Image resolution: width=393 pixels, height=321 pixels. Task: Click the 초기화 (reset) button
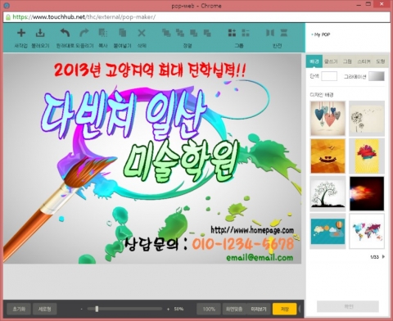click(x=19, y=309)
